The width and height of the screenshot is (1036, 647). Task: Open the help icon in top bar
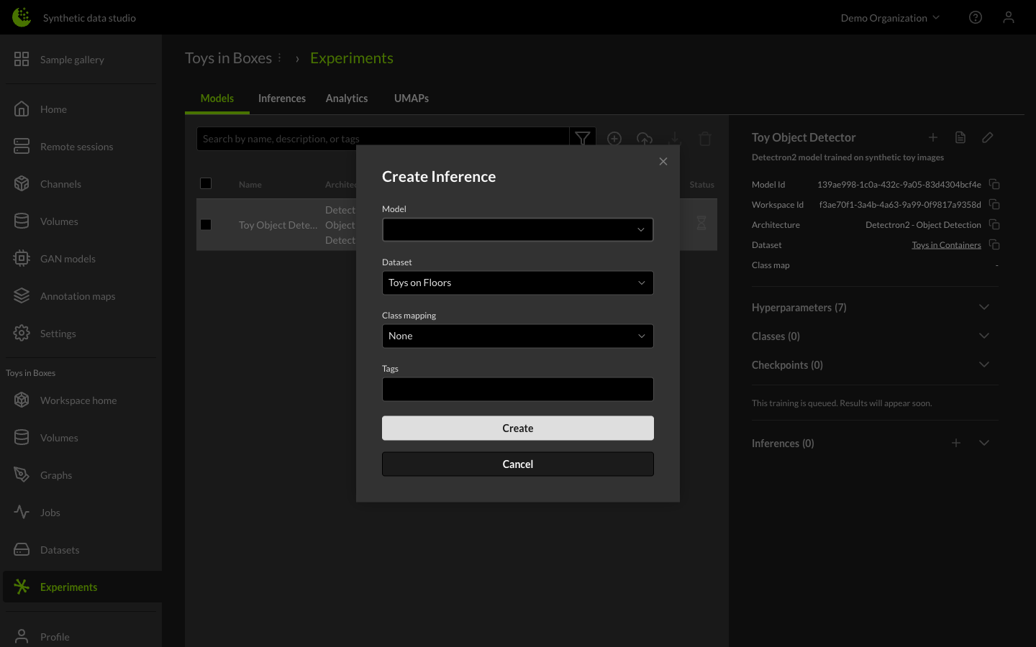[x=976, y=17]
